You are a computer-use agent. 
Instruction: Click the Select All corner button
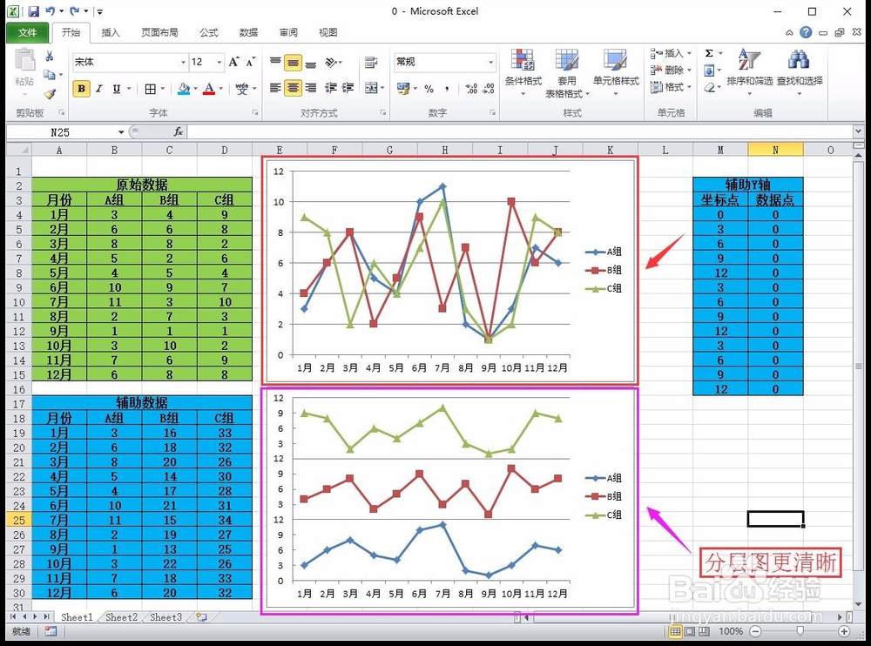18,150
